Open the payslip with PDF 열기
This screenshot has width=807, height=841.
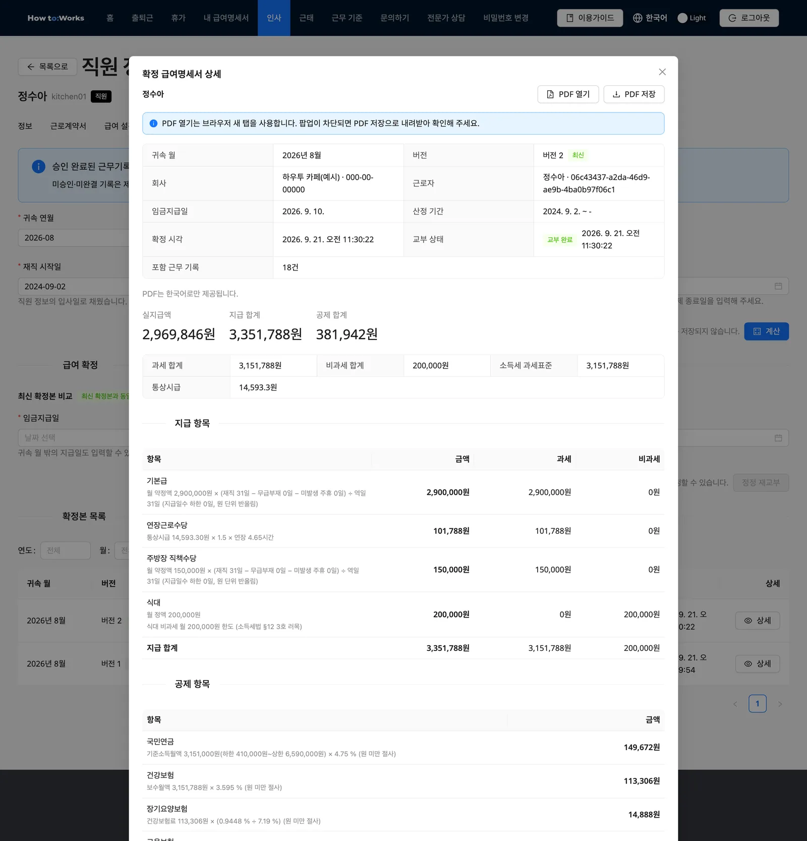pyautogui.click(x=568, y=94)
